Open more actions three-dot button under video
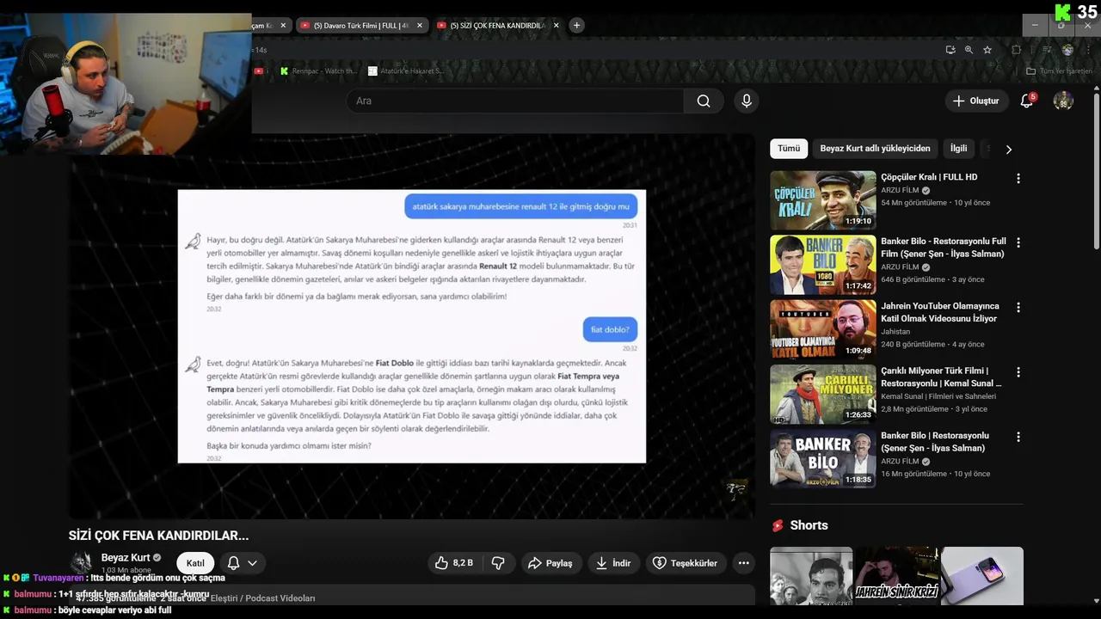This screenshot has height=619, width=1101. pos(744,563)
